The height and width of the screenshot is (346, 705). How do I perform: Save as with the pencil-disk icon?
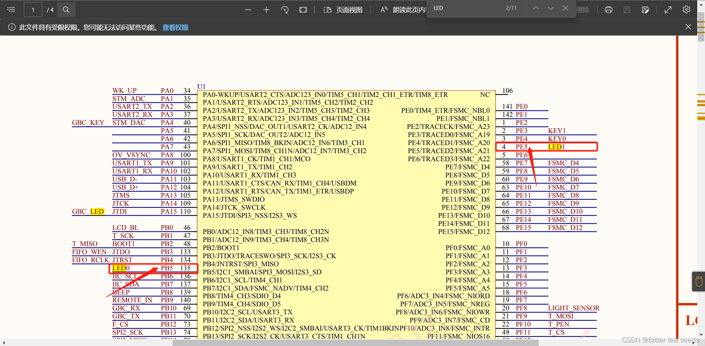[646, 10]
